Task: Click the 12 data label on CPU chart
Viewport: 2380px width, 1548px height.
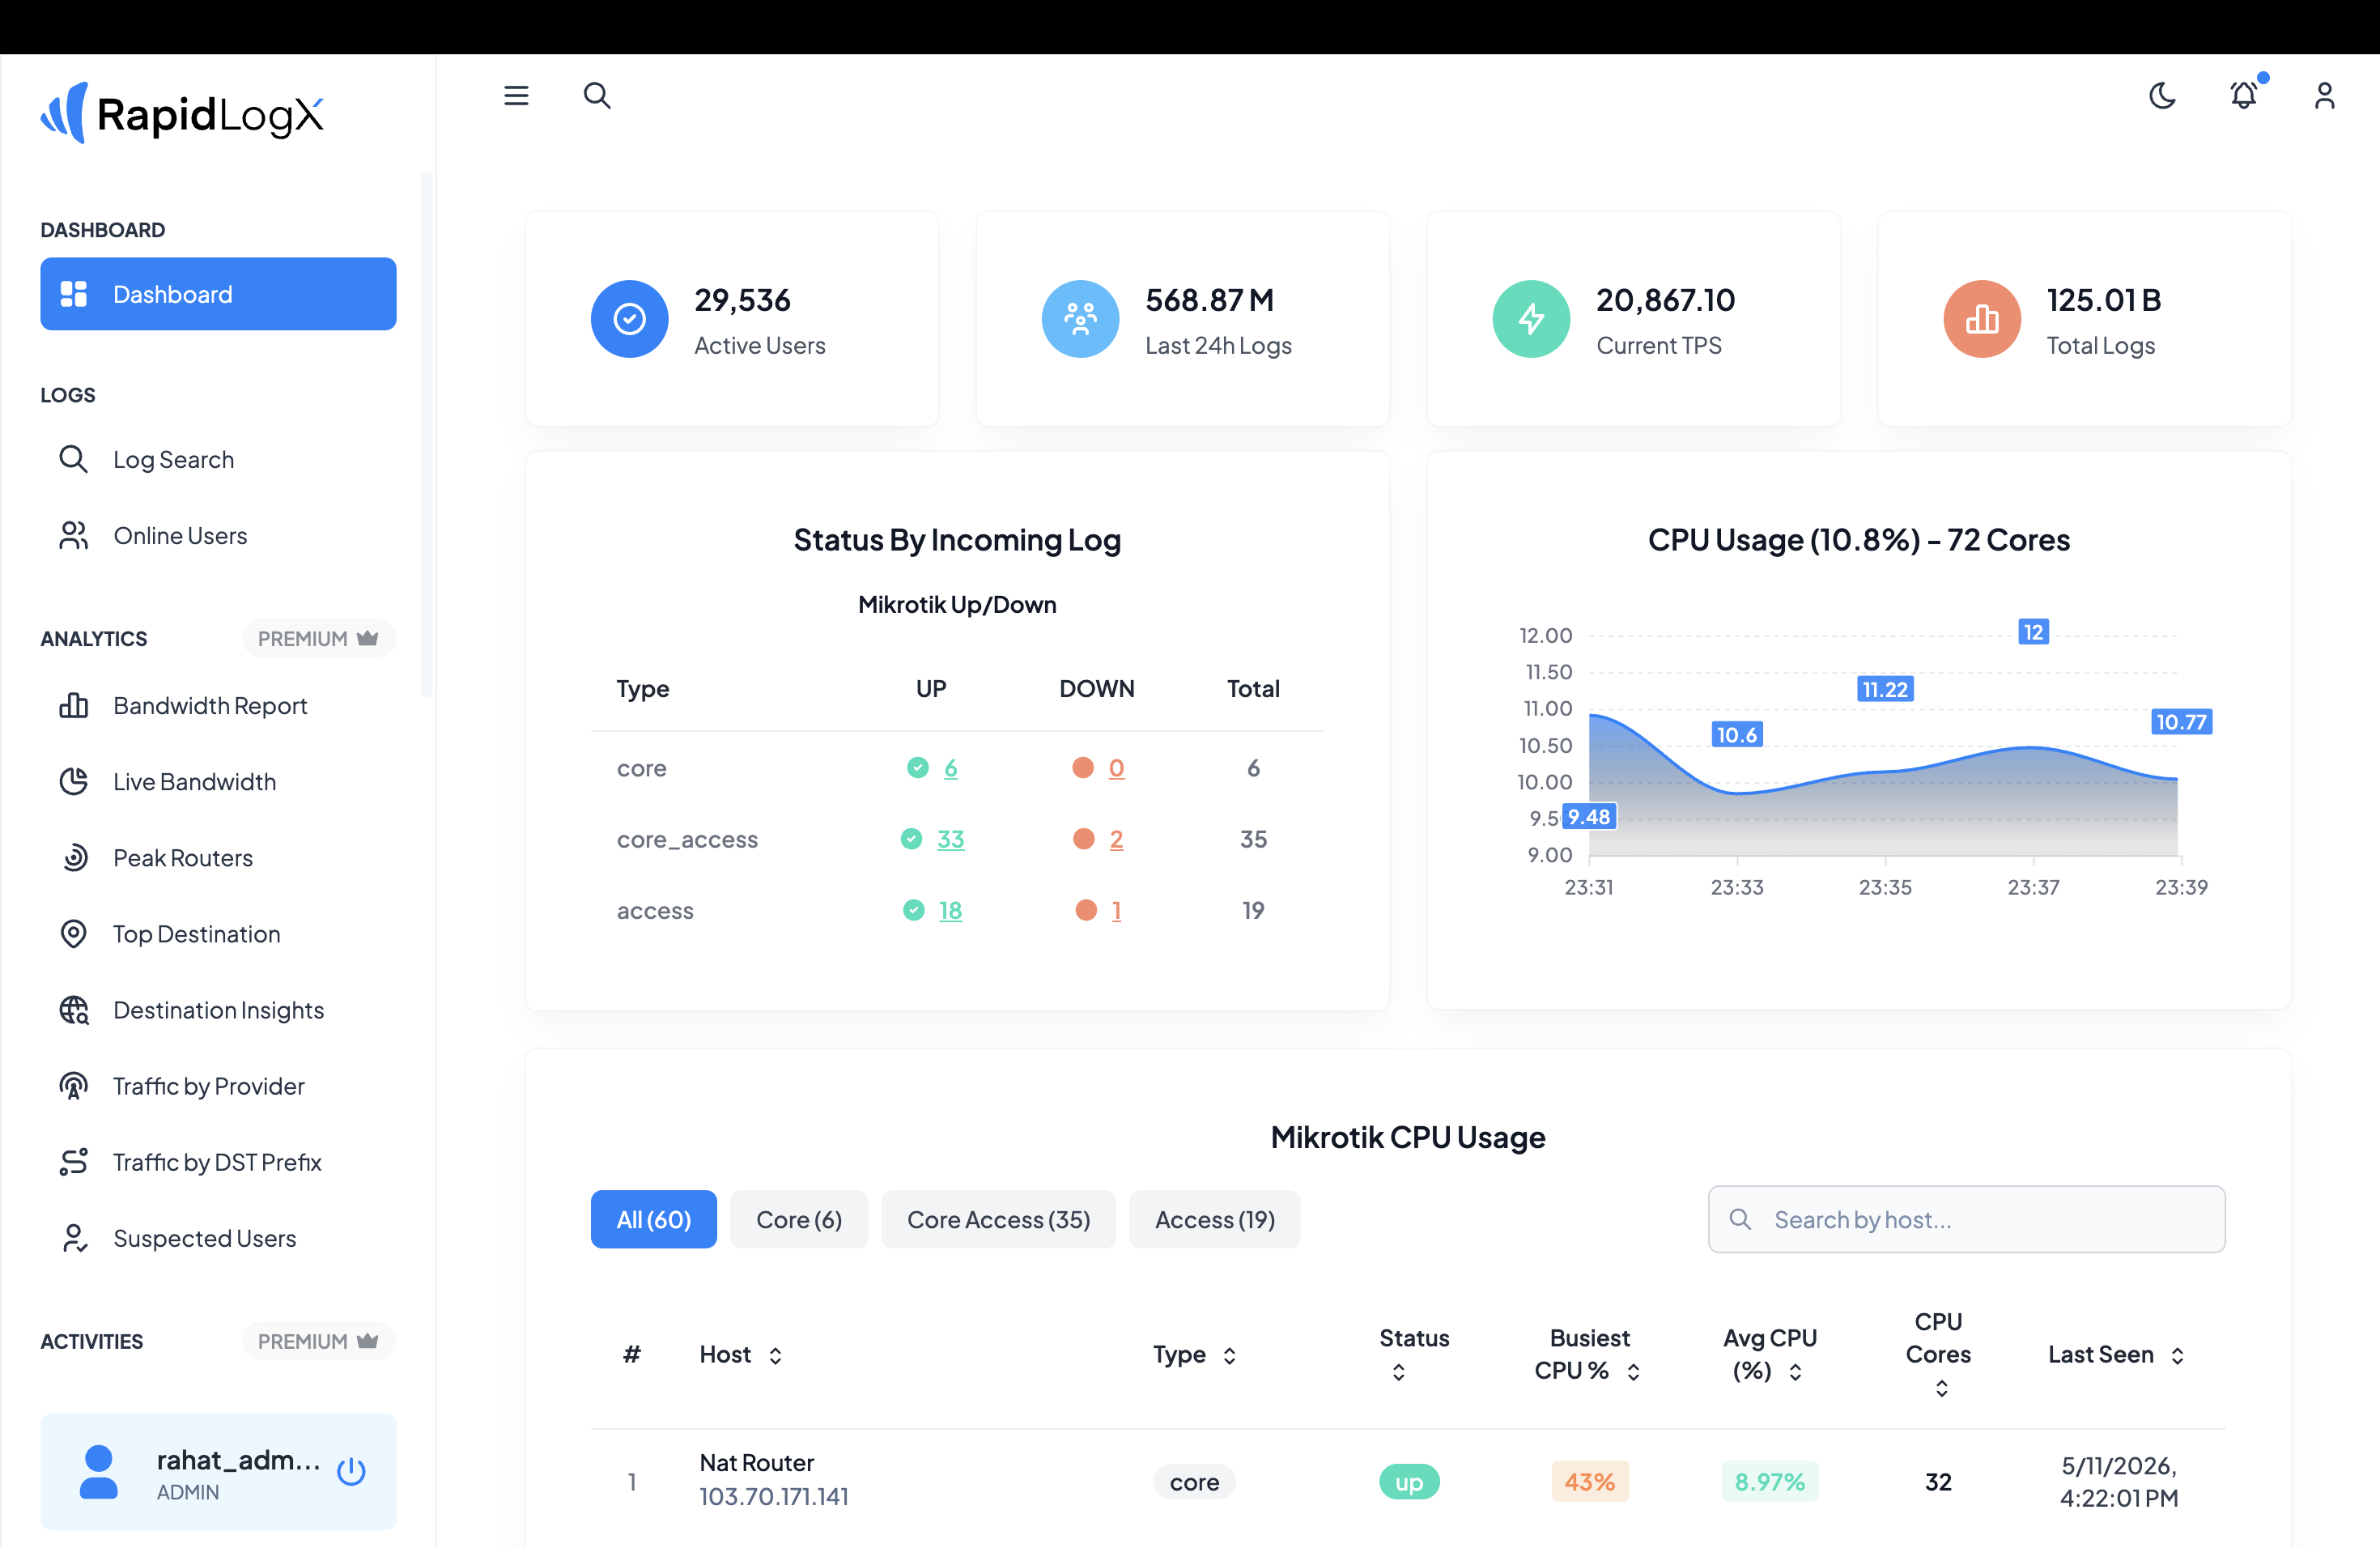Action: [2033, 632]
